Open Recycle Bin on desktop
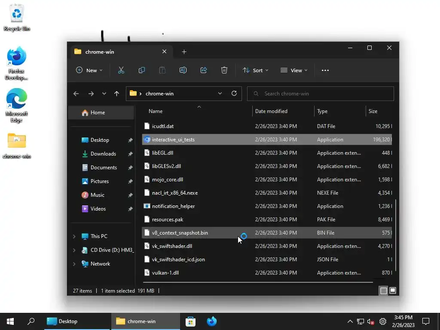The width and height of the screenshot is (440, 330). tap(17, 17)
